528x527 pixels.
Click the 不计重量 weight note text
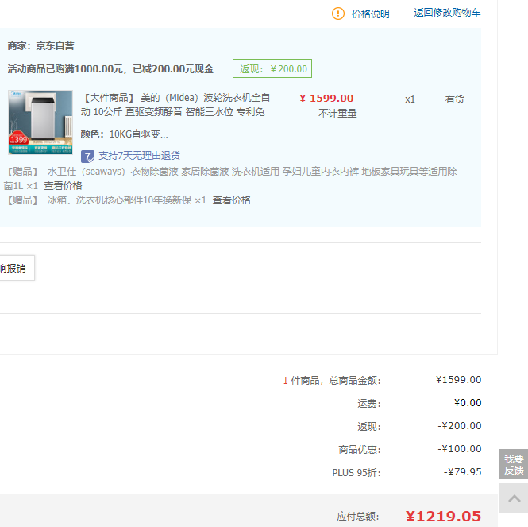337,114
